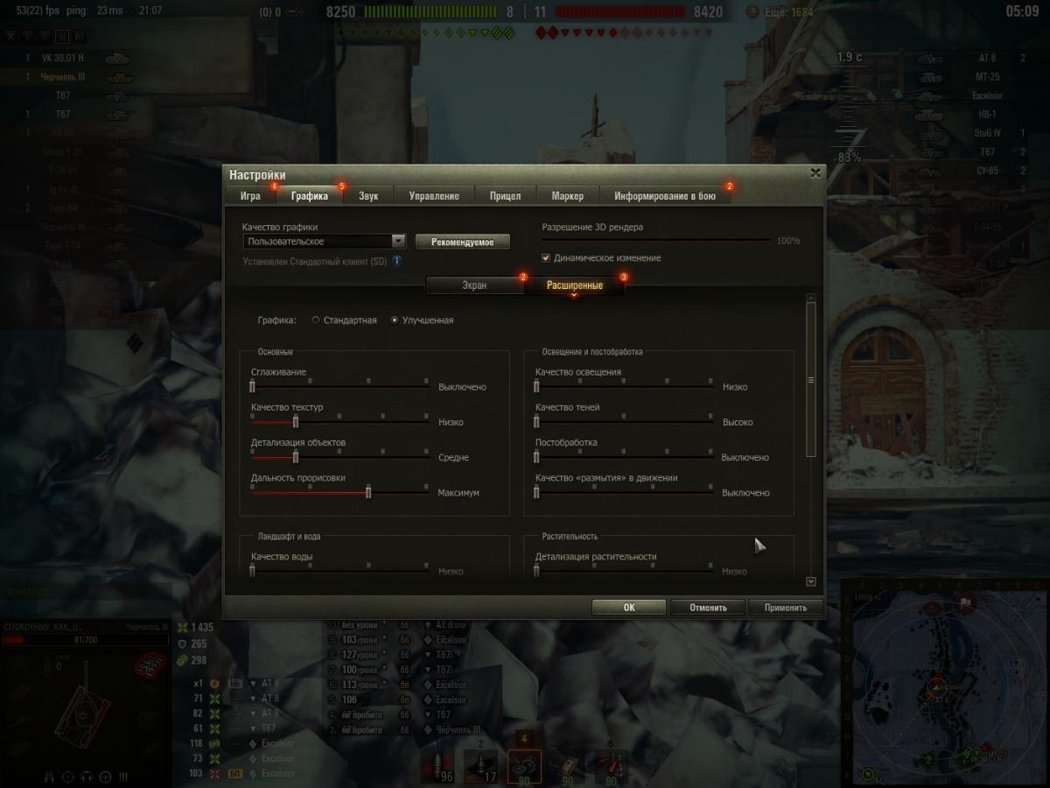Click the highlighted players panel mode icon
Screen dimensions: 1050x788
click(x=62, y=36)
